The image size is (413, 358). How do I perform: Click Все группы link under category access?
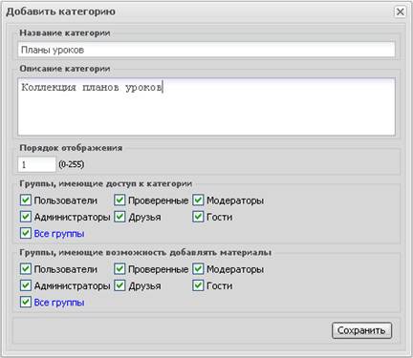point(59,234)
